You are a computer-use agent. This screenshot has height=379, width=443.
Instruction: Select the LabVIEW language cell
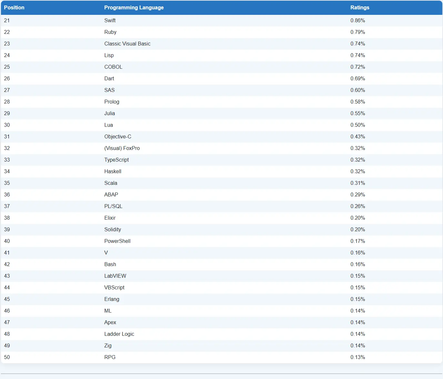115,276
